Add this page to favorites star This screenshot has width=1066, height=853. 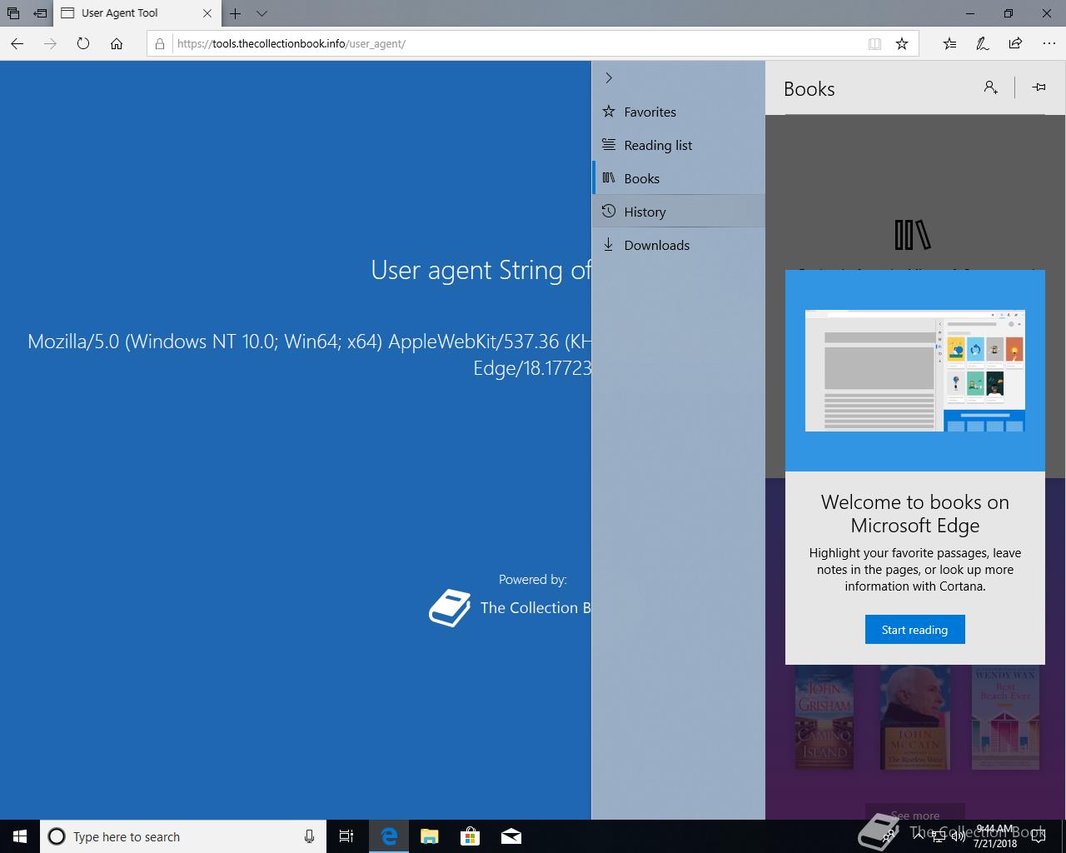click(902, 43)
